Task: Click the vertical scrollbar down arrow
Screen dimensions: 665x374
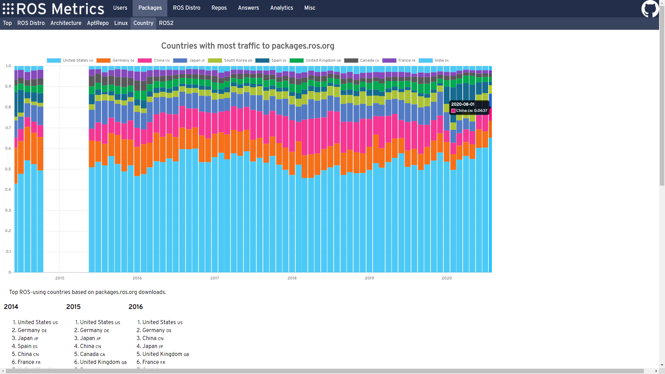Action: tap(662, 365)
